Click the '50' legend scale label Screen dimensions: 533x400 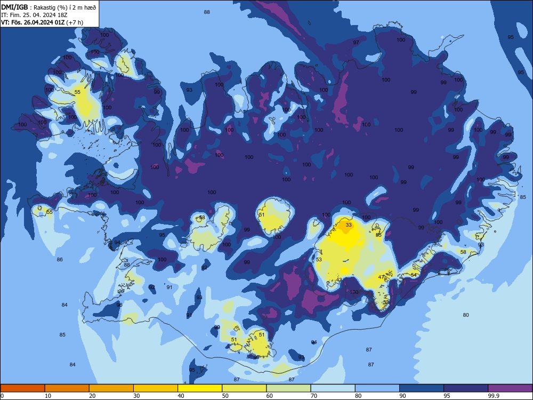pos(225,396)
